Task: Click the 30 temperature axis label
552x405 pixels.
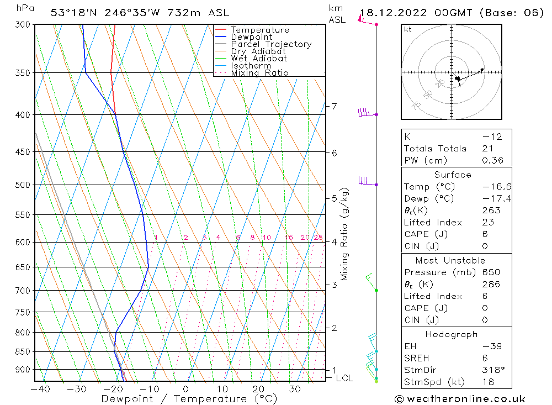Action: click(x=295, y=389)
